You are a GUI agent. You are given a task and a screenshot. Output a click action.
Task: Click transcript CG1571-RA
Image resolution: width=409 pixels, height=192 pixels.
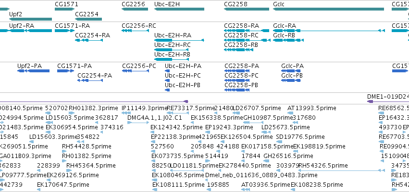point(65,31)
